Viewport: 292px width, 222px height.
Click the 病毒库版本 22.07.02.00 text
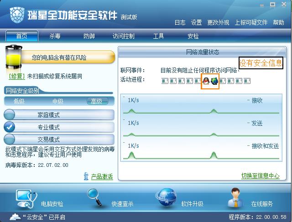(37, 165)
